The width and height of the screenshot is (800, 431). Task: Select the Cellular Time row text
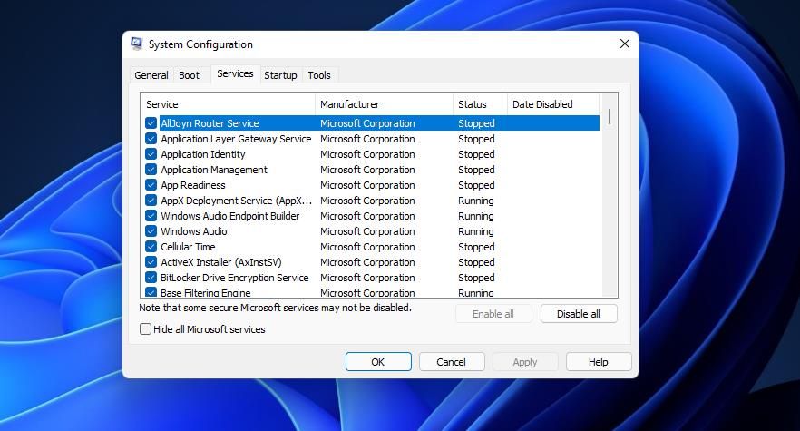(x=188, y=247)
